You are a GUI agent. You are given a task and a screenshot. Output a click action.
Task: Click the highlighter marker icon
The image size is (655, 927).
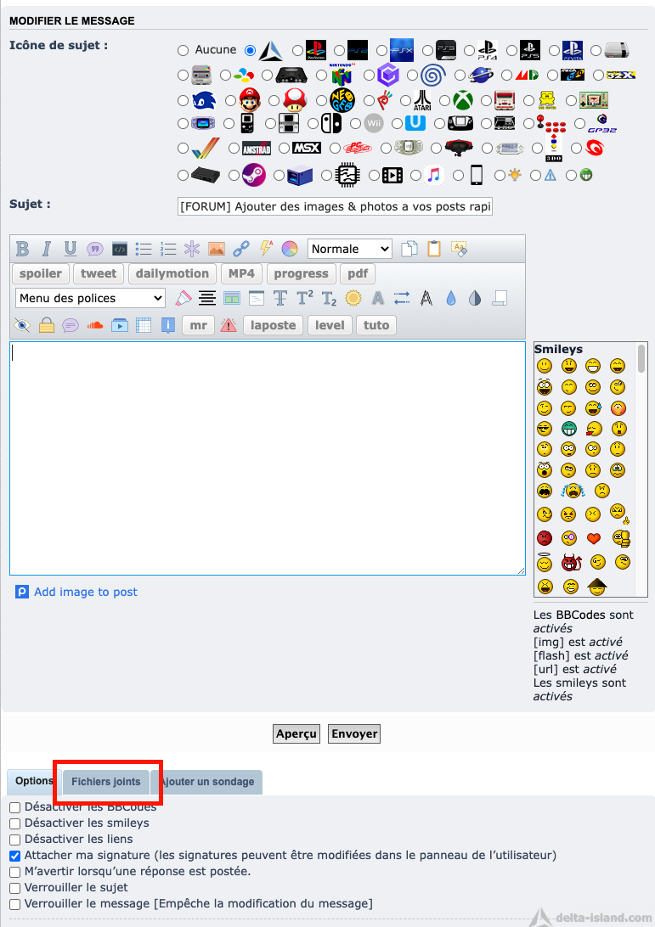[x=184, y=298]
